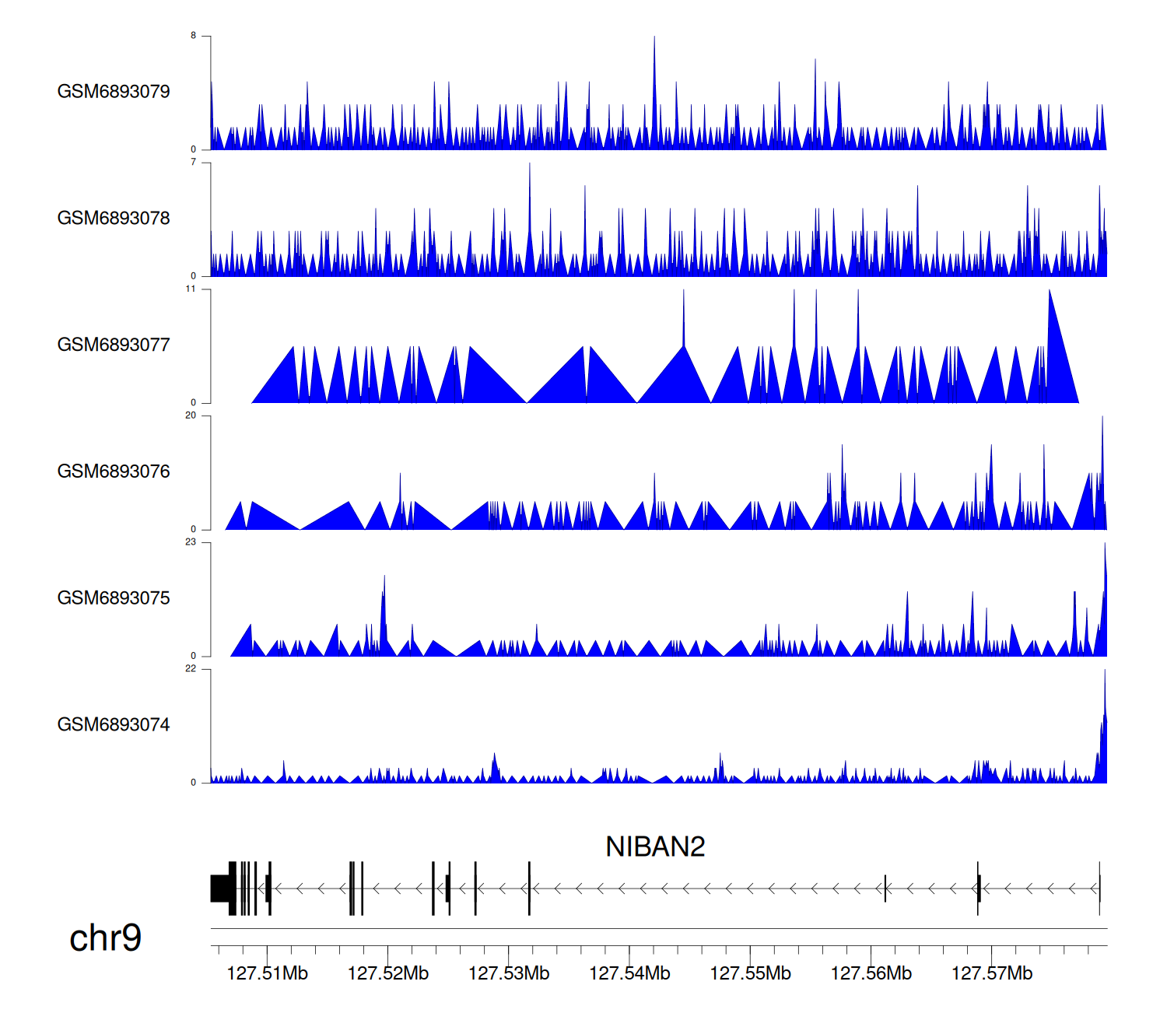This screenshot has width=1167, height=1027.
Task: Click the 127.51Mb axis position label
Action: click(x=267, y=973)
